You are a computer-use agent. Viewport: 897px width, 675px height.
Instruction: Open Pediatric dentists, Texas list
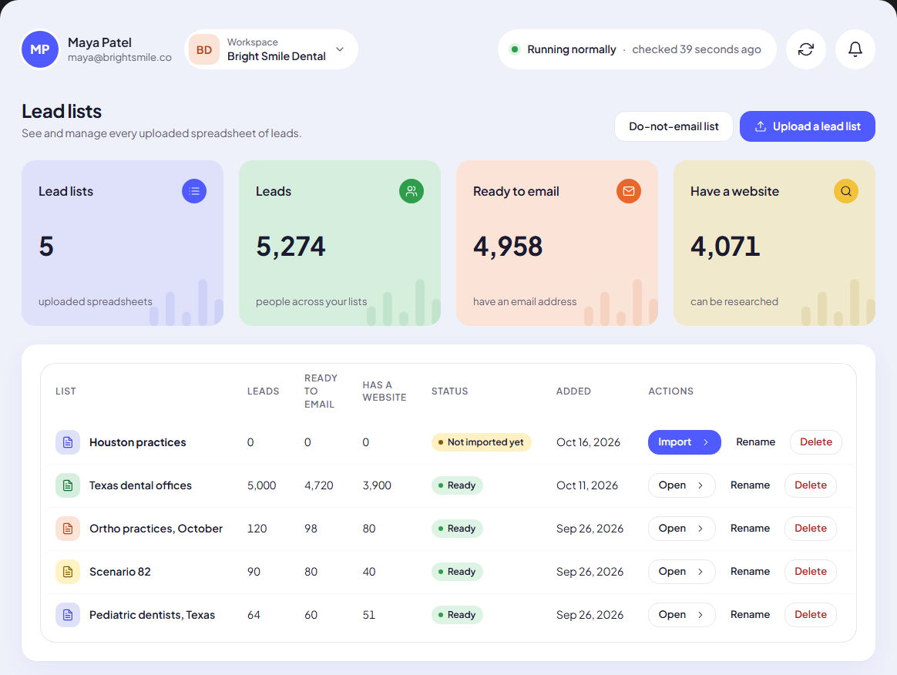pyautogui.click(x=681, y=615)
